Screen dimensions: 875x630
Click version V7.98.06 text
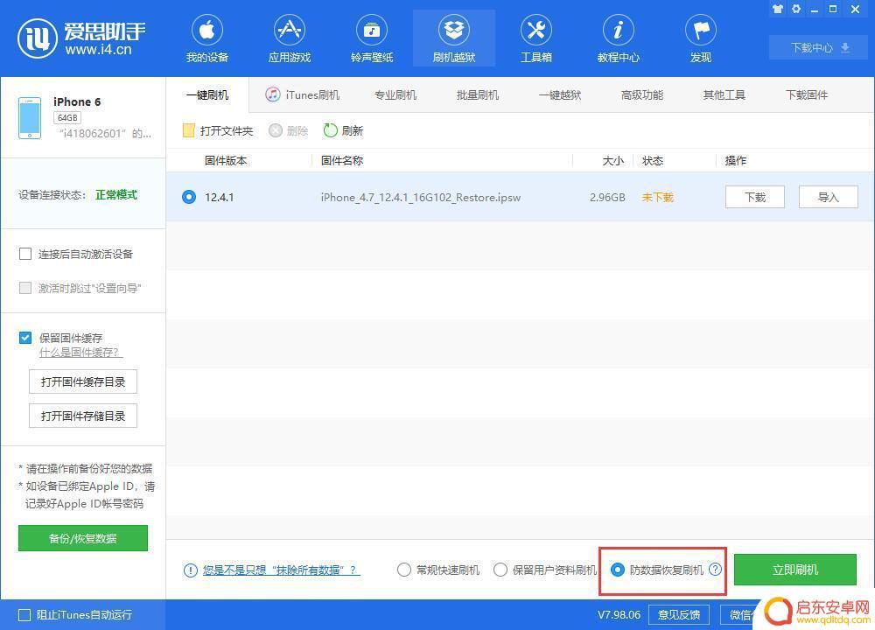tap(619, 615)
